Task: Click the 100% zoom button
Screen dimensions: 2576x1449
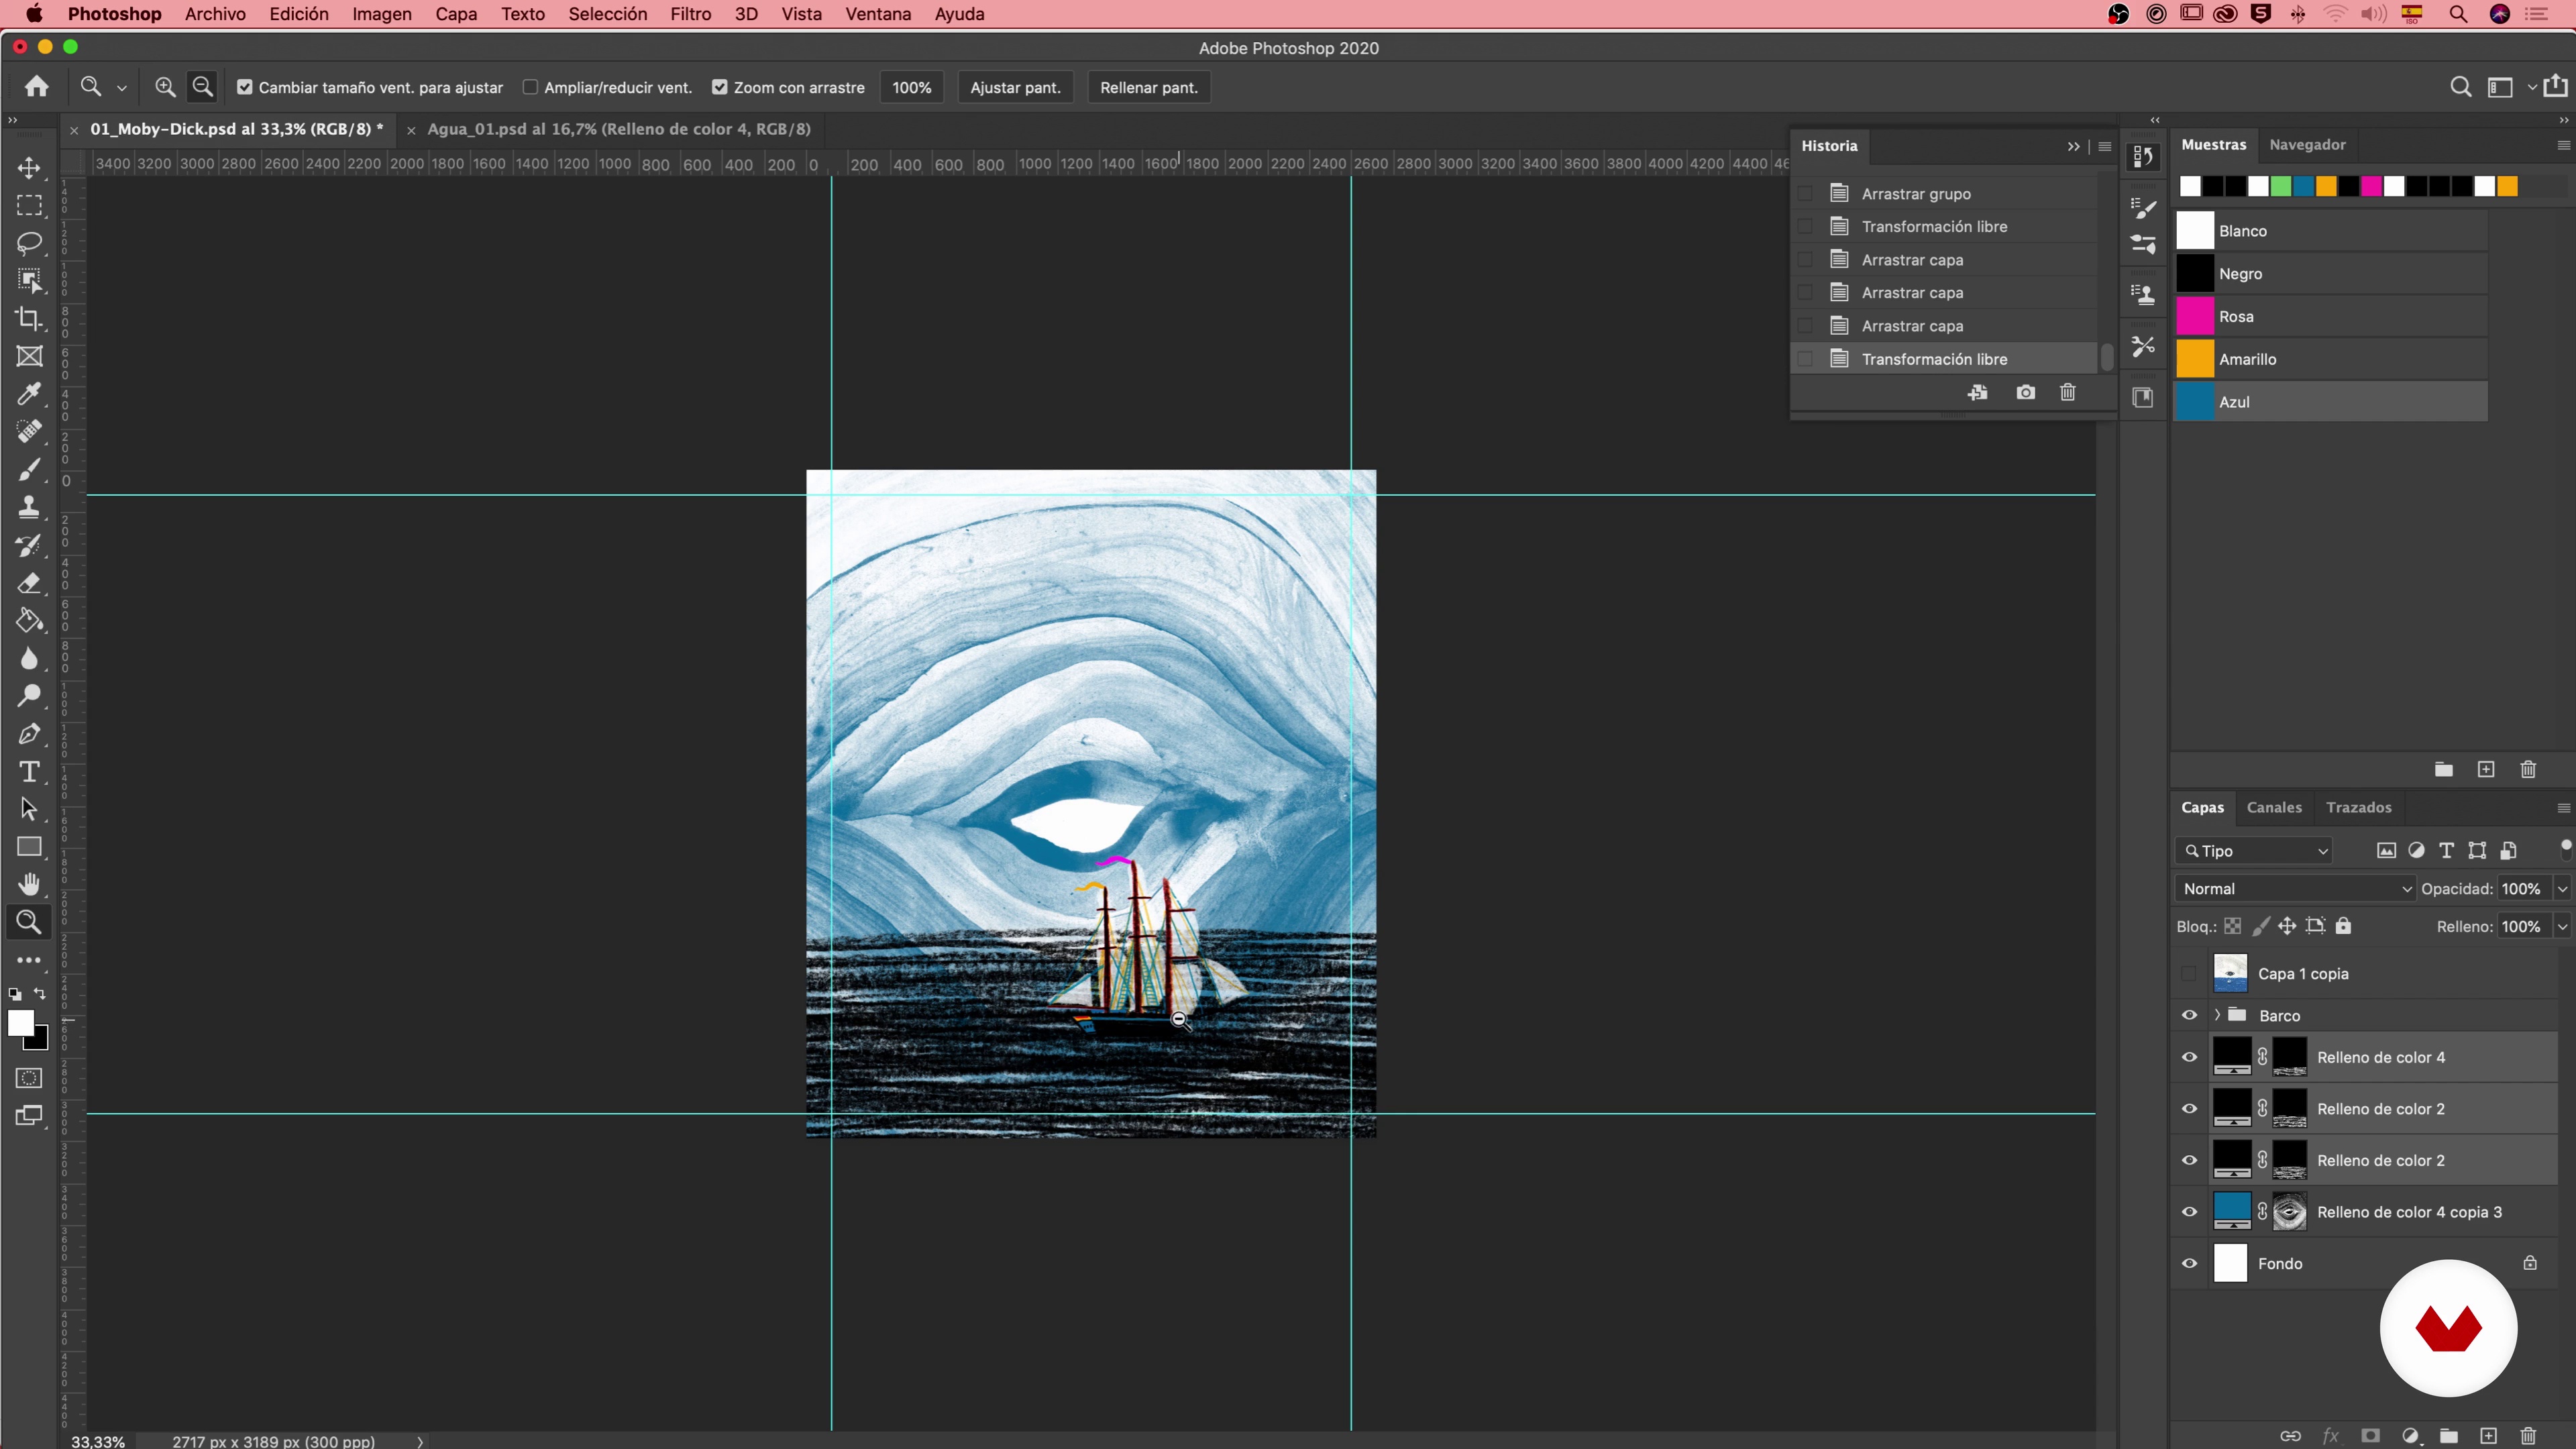Action: click(x=911, y=87)
